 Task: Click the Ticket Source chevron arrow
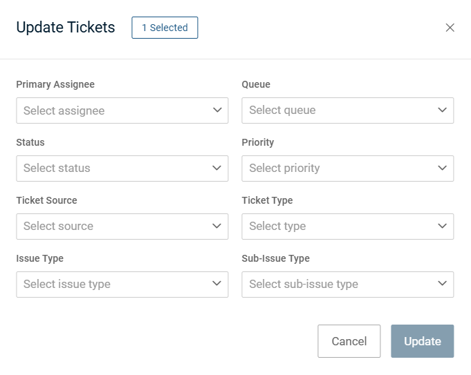217,226
